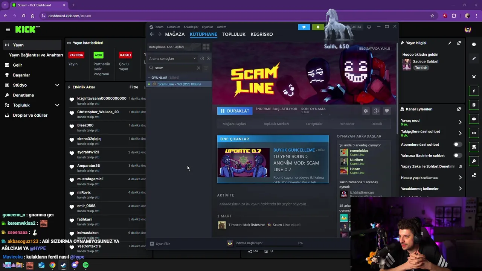The height and width of the screenshot is (271, 482).
Task: Open Topluluk Merkezi link
Action: click(276, 124)
